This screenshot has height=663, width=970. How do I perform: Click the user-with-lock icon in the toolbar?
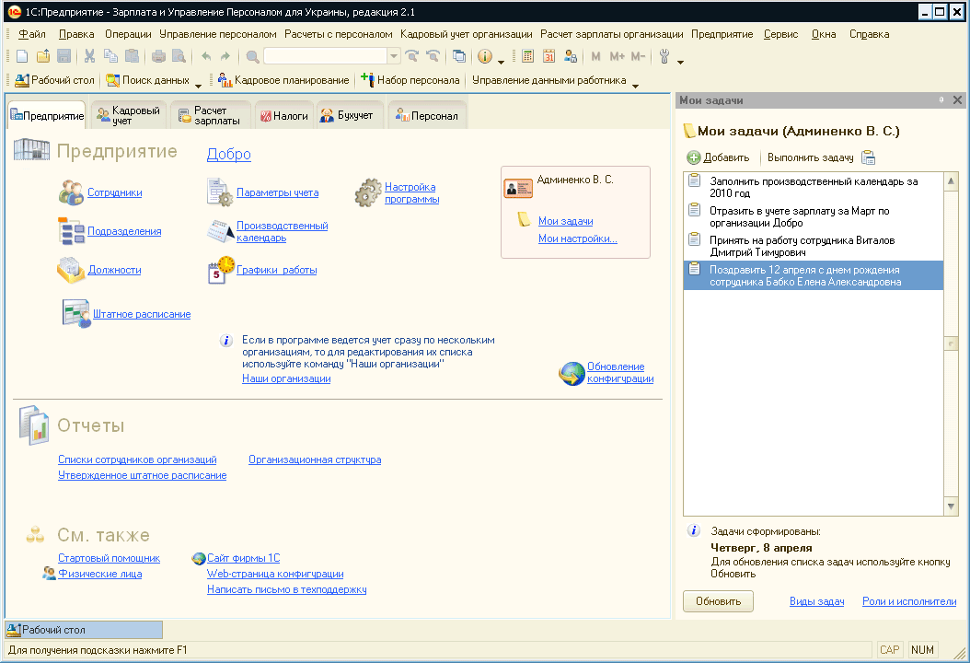[571, 57]
